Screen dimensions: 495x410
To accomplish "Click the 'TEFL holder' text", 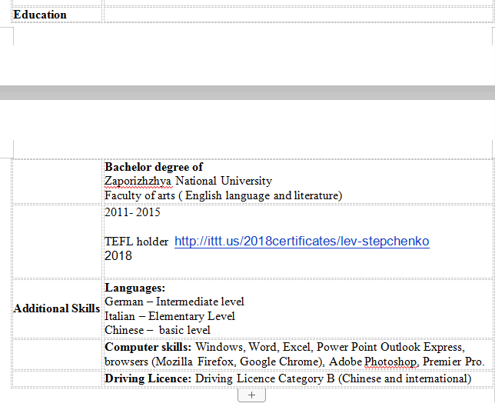I will (136, 242).
